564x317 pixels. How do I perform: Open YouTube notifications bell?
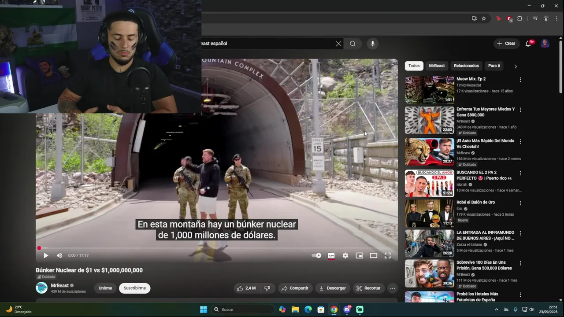pyautogui.click(x=528, y=44)
